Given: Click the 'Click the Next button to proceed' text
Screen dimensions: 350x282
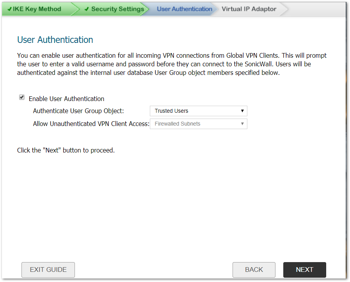Looking at the screenshot, I should click(66, 150).
